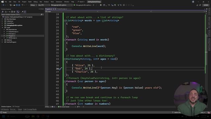The width and height of the screenshot is (211, 119).
Task: Switch to the Git Changes tab
Action: (x=16, y=106)
